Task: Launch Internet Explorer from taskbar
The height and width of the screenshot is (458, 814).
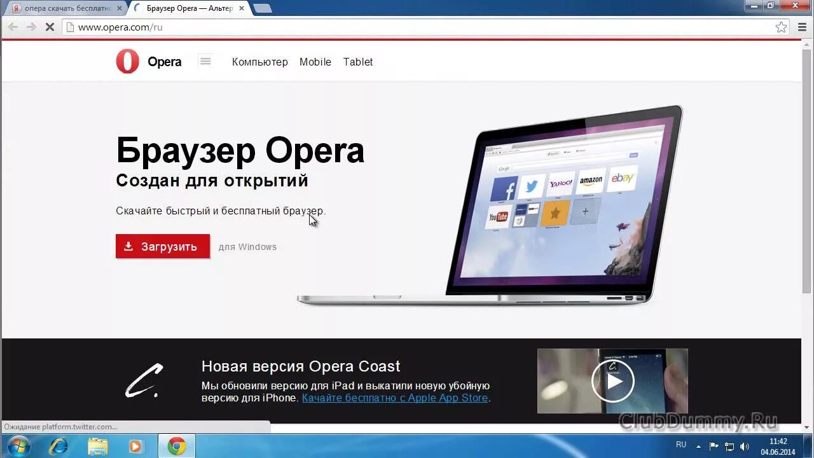Action: click(58, 446)
